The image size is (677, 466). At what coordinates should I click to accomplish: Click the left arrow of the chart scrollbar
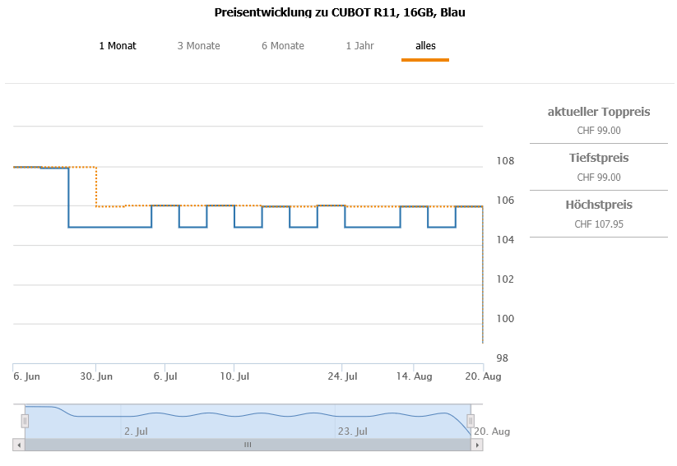[x=19, y=445]
